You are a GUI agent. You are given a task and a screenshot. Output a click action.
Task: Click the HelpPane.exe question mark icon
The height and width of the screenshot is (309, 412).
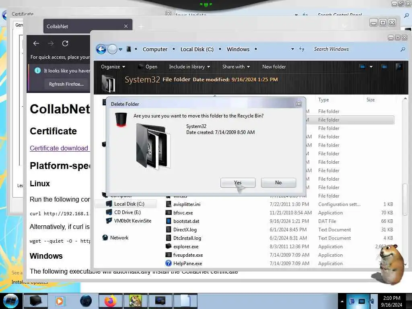[x=169, y=263]
